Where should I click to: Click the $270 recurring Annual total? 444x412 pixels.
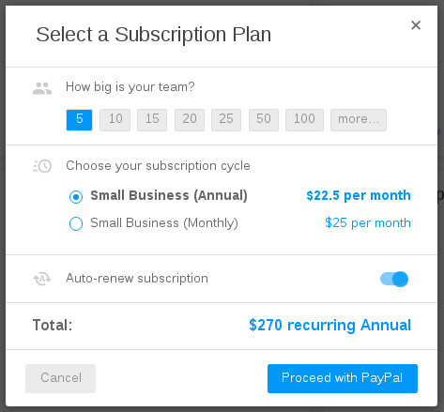[x=330, y=325]
